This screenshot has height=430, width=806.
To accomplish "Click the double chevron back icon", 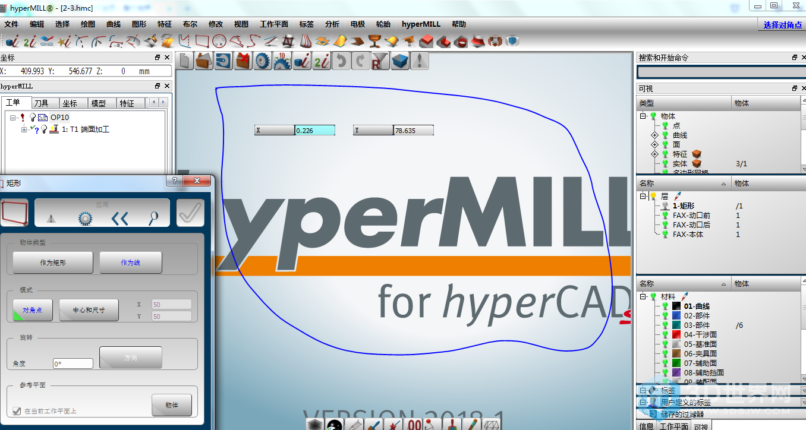I will (119, 219).
